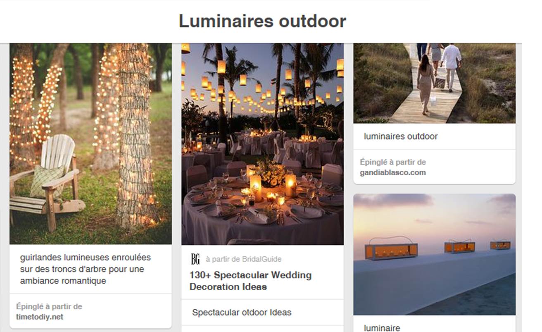
Task: Open the wedding tables with hanging lanterns pin
Action: [x=262, y=144]
